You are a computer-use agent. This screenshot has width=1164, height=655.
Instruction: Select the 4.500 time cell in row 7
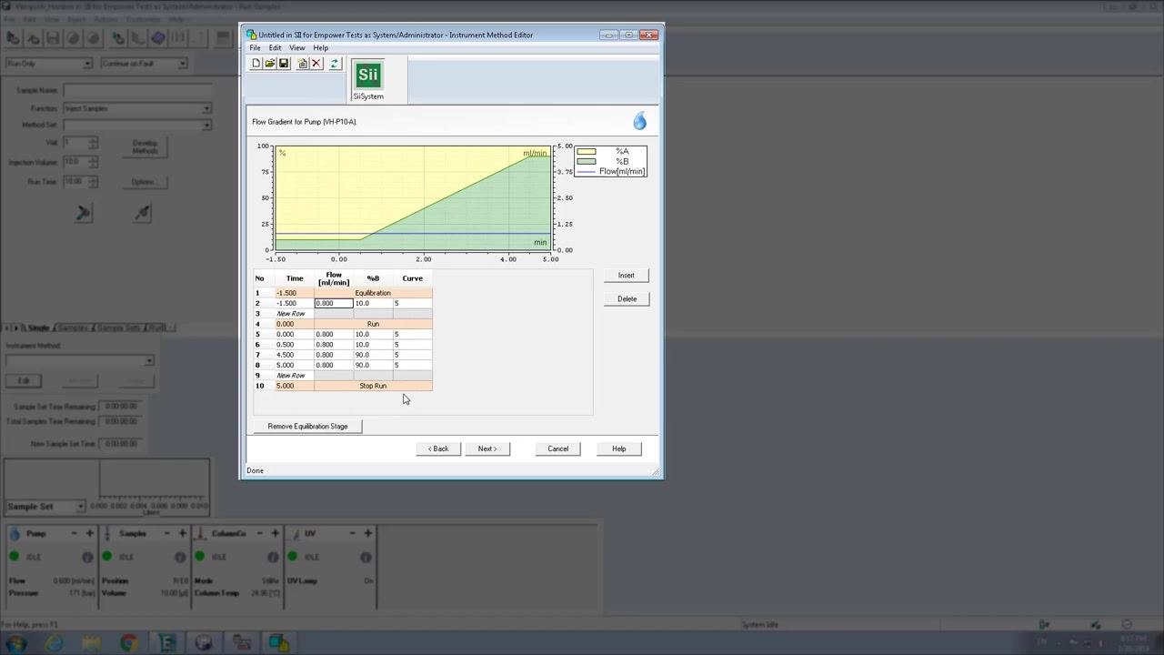click(x=294, y=355)
